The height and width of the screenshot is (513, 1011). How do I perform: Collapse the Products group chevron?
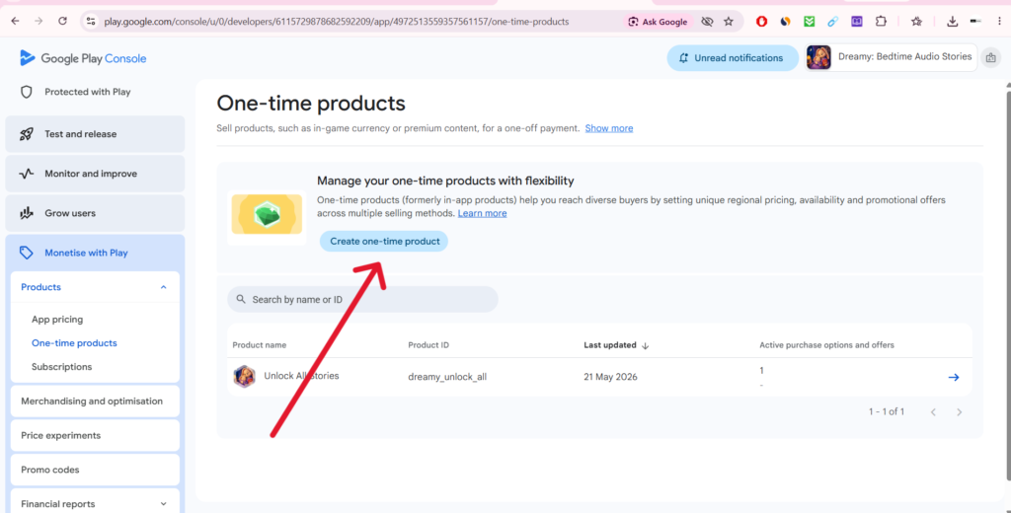(x=163, y=287)
